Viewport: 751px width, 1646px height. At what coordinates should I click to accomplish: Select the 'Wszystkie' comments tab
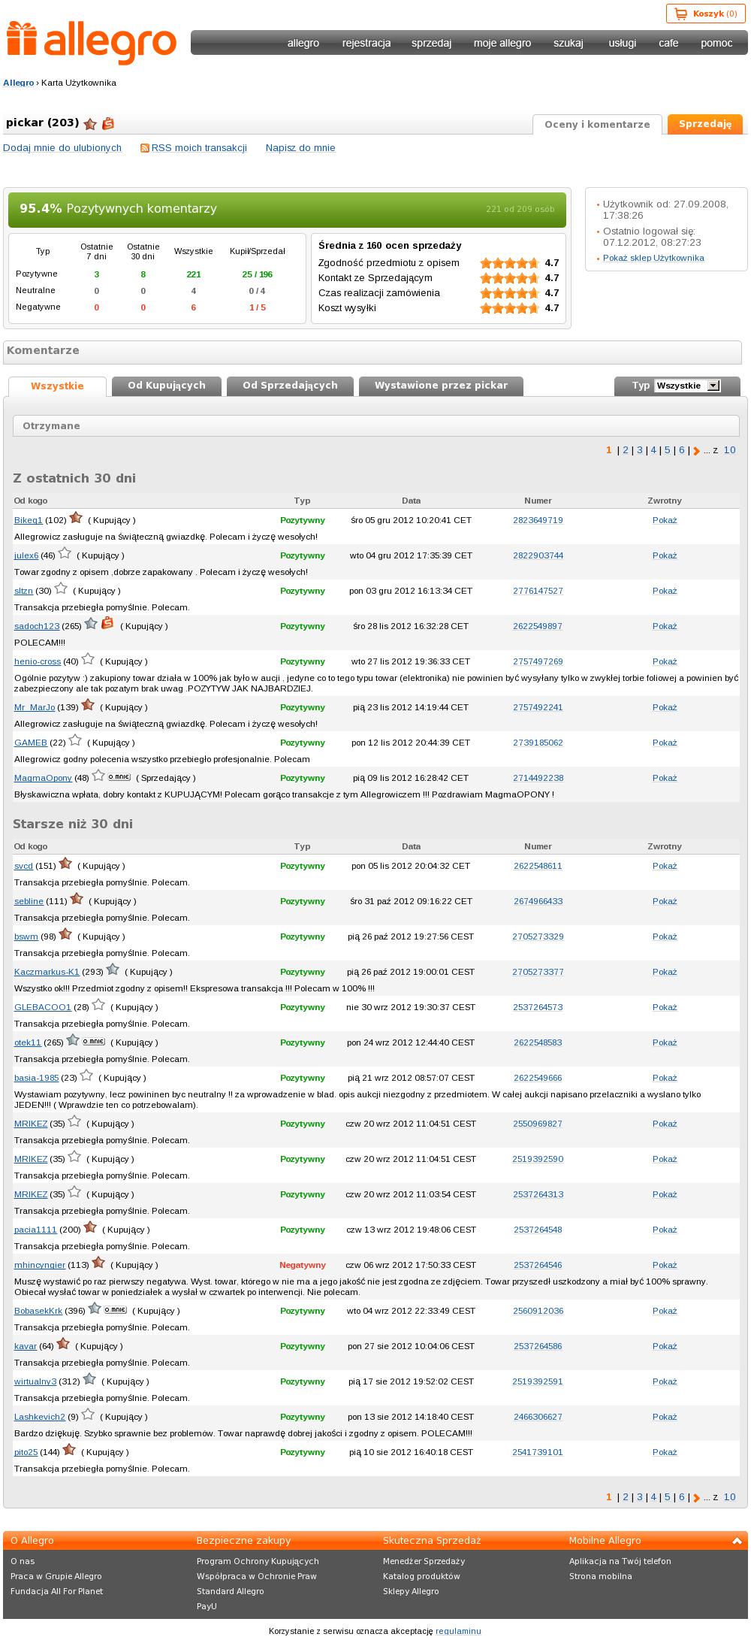[x=57, y=386]
